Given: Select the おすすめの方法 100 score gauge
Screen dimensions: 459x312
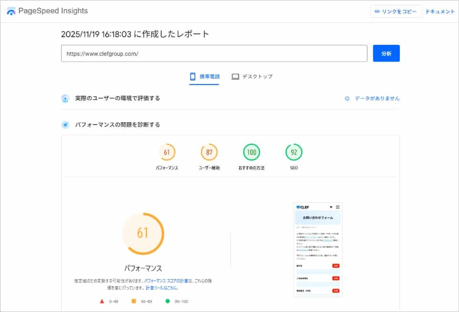Looking at the screenshot, I should (251, 152).
